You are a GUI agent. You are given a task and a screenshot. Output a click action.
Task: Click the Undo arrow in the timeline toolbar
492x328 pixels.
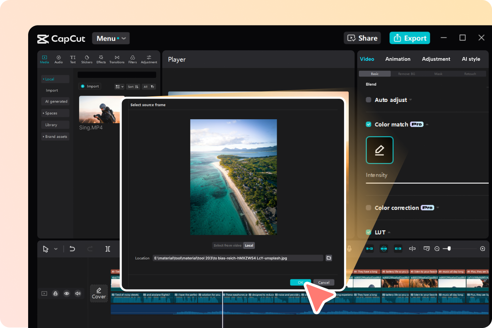click(72, 249)
